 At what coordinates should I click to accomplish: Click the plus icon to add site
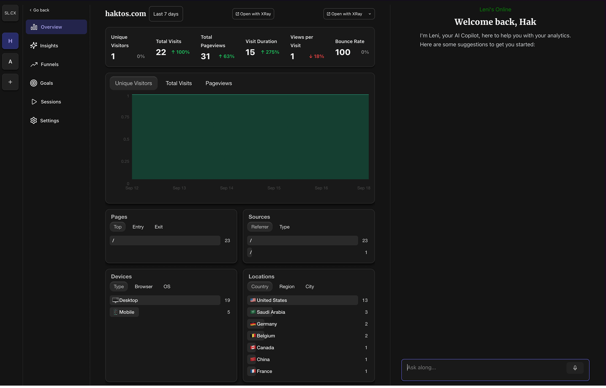pos(10,82)
